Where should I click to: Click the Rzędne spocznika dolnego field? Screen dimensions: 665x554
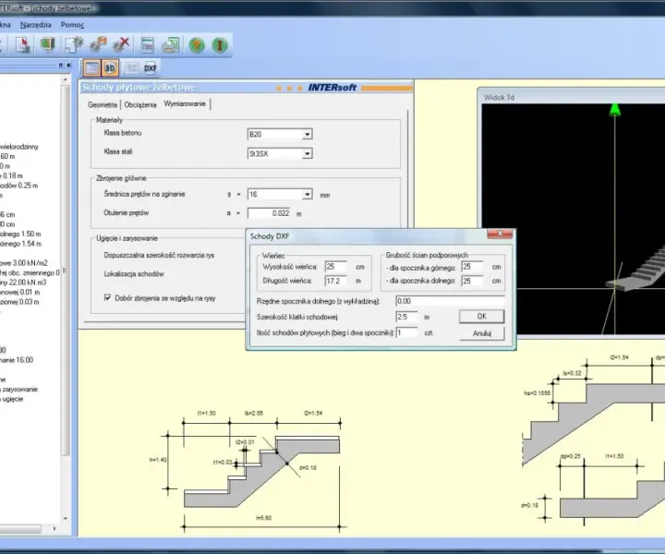point(450,301)
